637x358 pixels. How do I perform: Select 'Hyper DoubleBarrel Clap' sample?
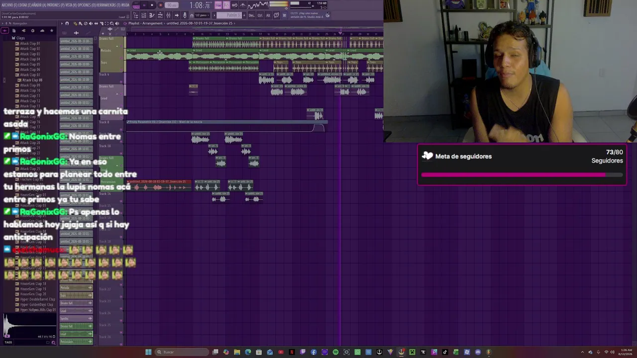37,299
